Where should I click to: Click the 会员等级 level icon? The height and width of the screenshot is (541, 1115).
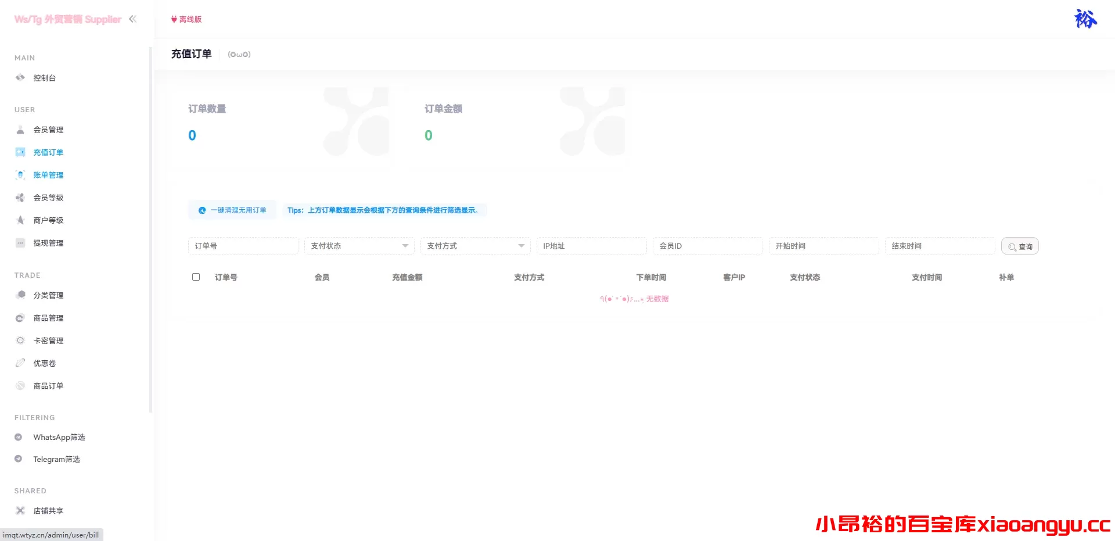[20, 197]
